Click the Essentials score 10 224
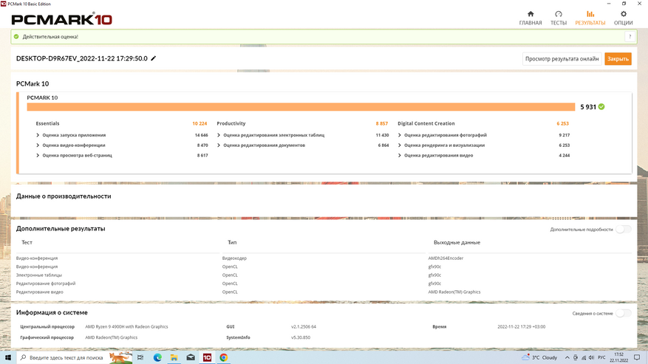 pos(199,123)
